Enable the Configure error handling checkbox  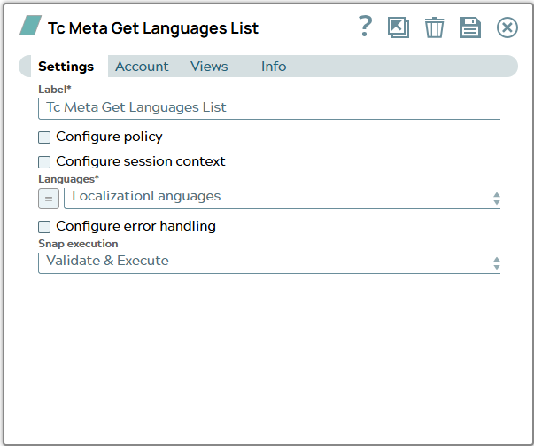coord(44,227)
